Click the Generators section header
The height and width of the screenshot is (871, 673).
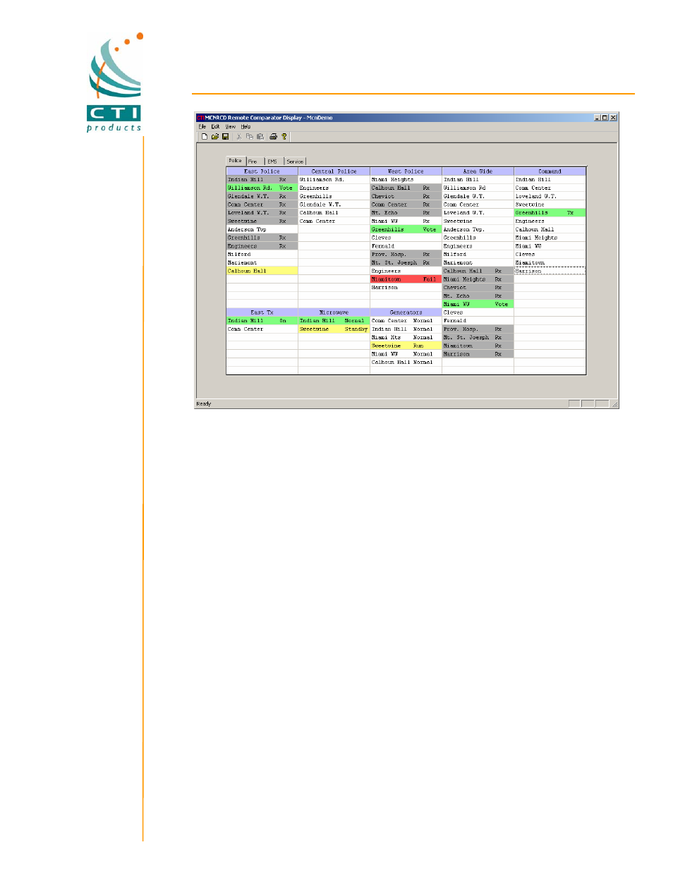click(406, 312)
